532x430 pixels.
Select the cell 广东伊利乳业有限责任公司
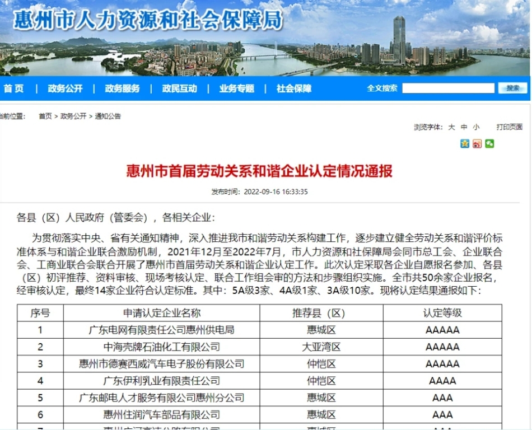[162, 381]
